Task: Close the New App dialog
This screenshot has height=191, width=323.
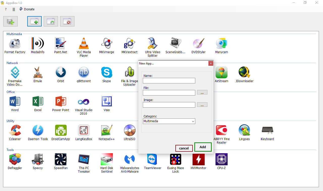Action: tap(211, 63)
